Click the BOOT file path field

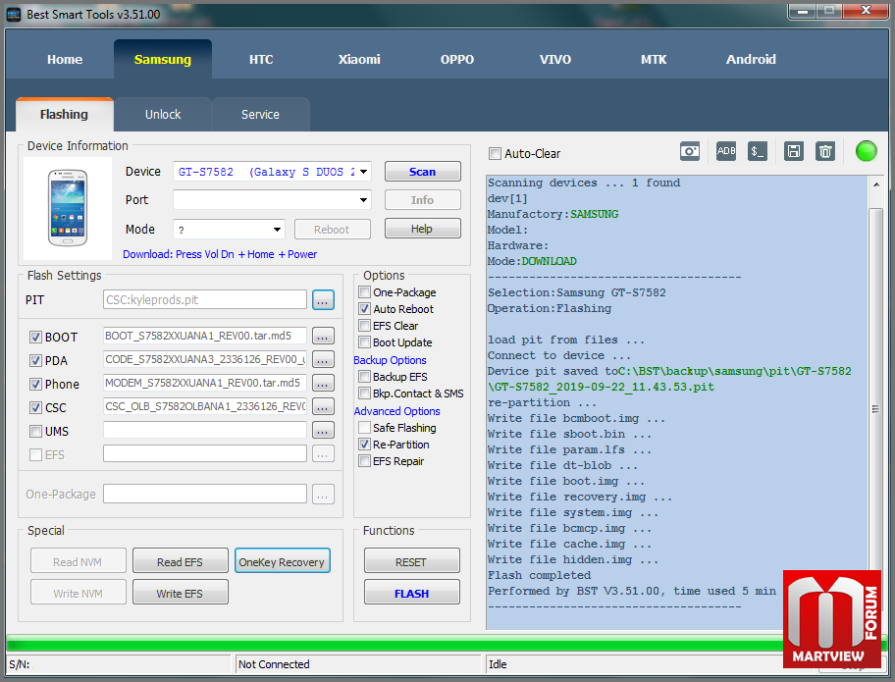(205, 336)
